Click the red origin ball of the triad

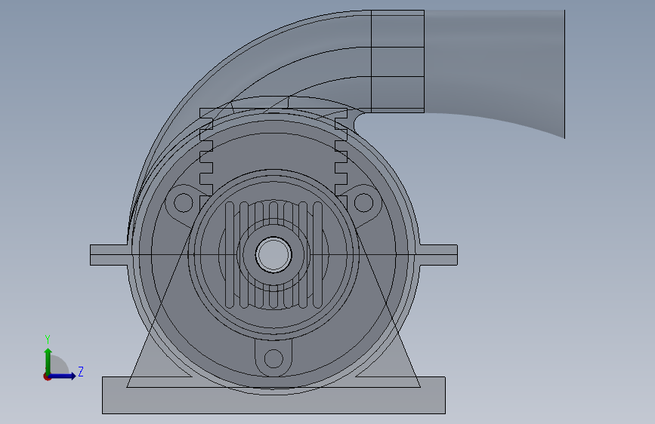coord(47,376)
